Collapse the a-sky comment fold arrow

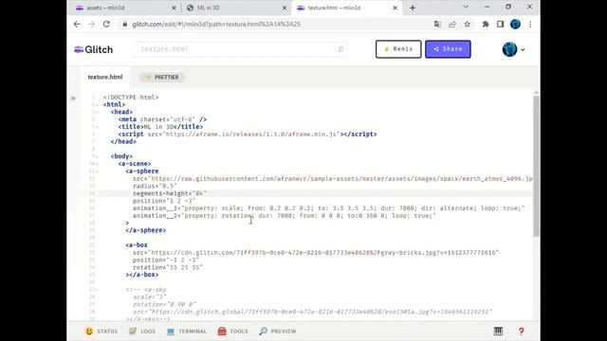(x=97, y=290)
